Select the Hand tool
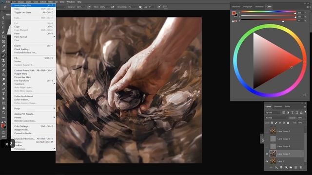This screenshot has width=312, height=175. [x=3, y=108]
